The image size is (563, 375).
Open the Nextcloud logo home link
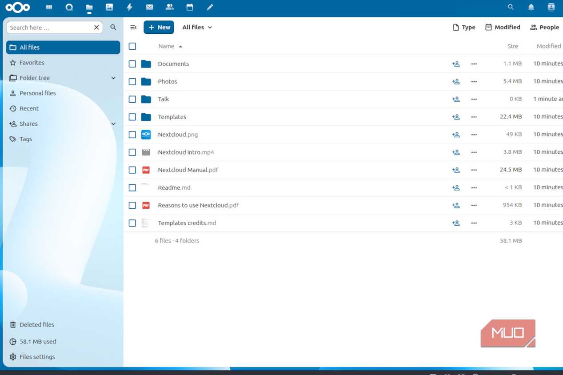(x=18, y=7)
